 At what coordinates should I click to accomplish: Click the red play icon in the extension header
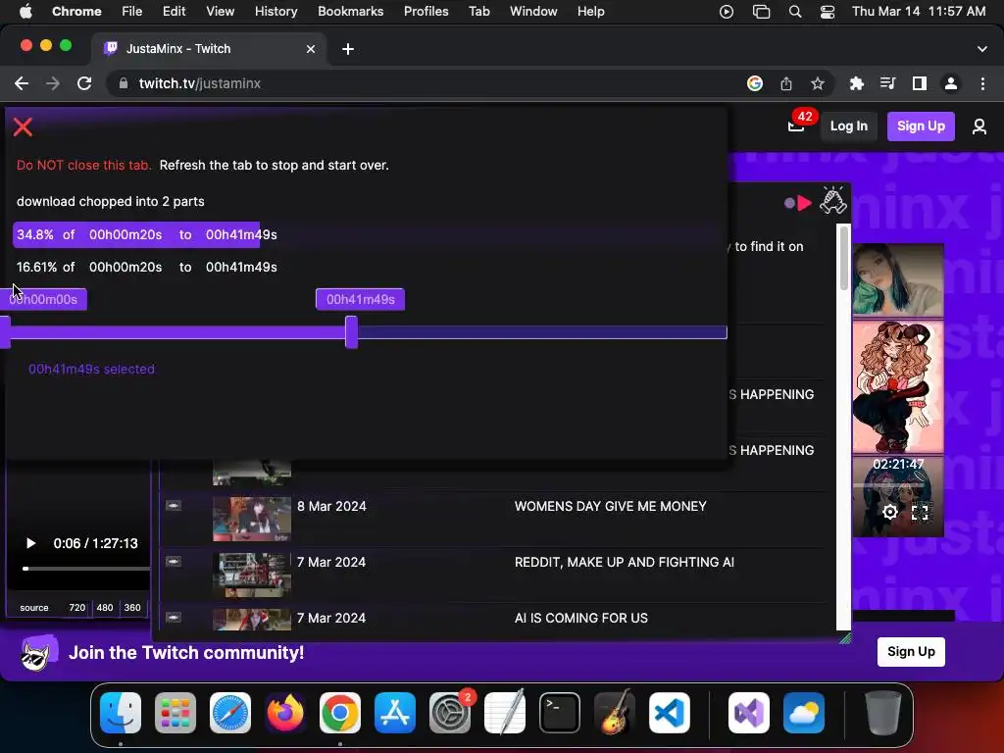point(805,203)
